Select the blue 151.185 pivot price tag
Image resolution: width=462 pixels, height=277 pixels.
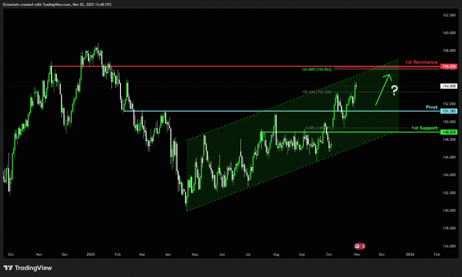point(450,111)
